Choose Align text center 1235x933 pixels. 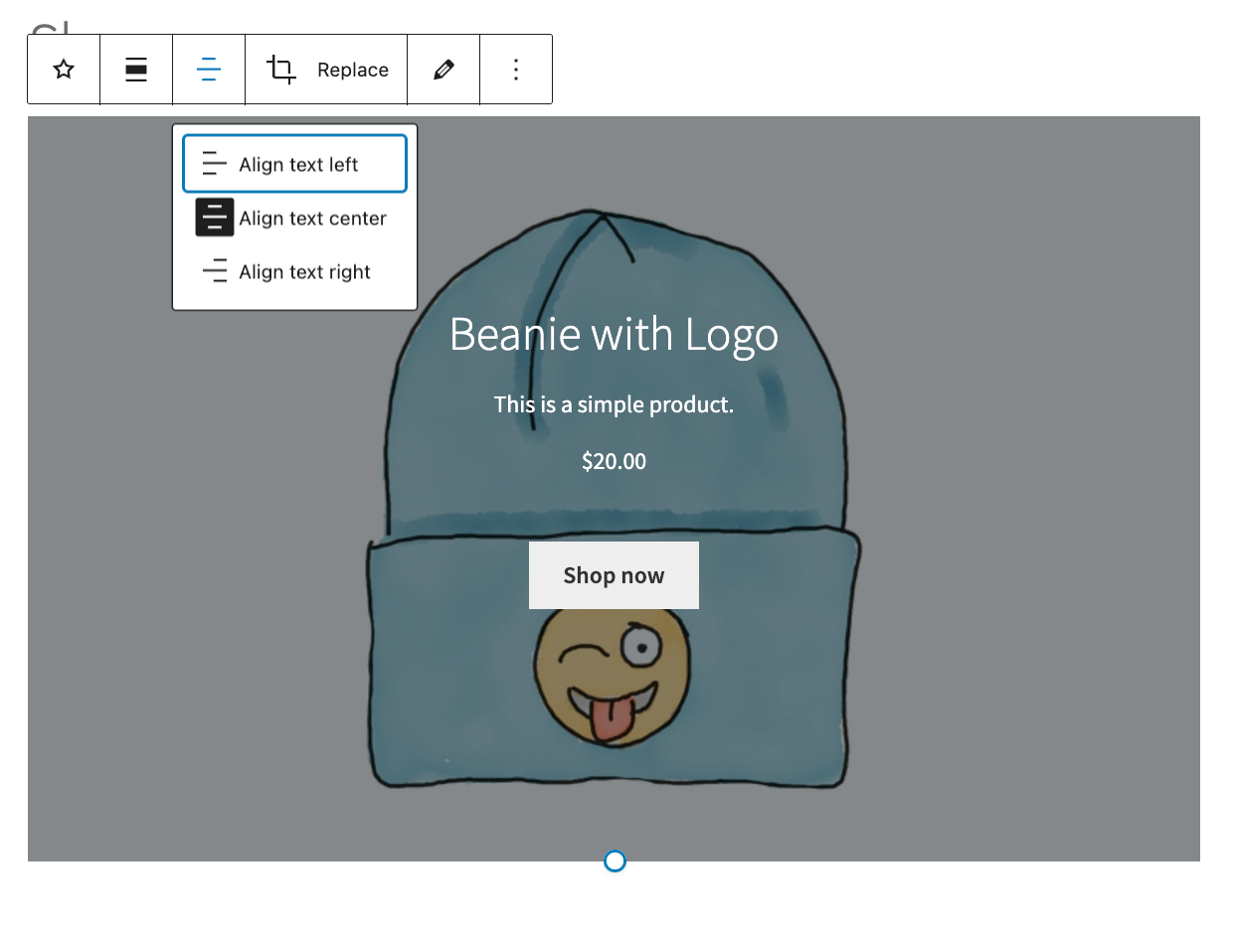tap(294, 218)
